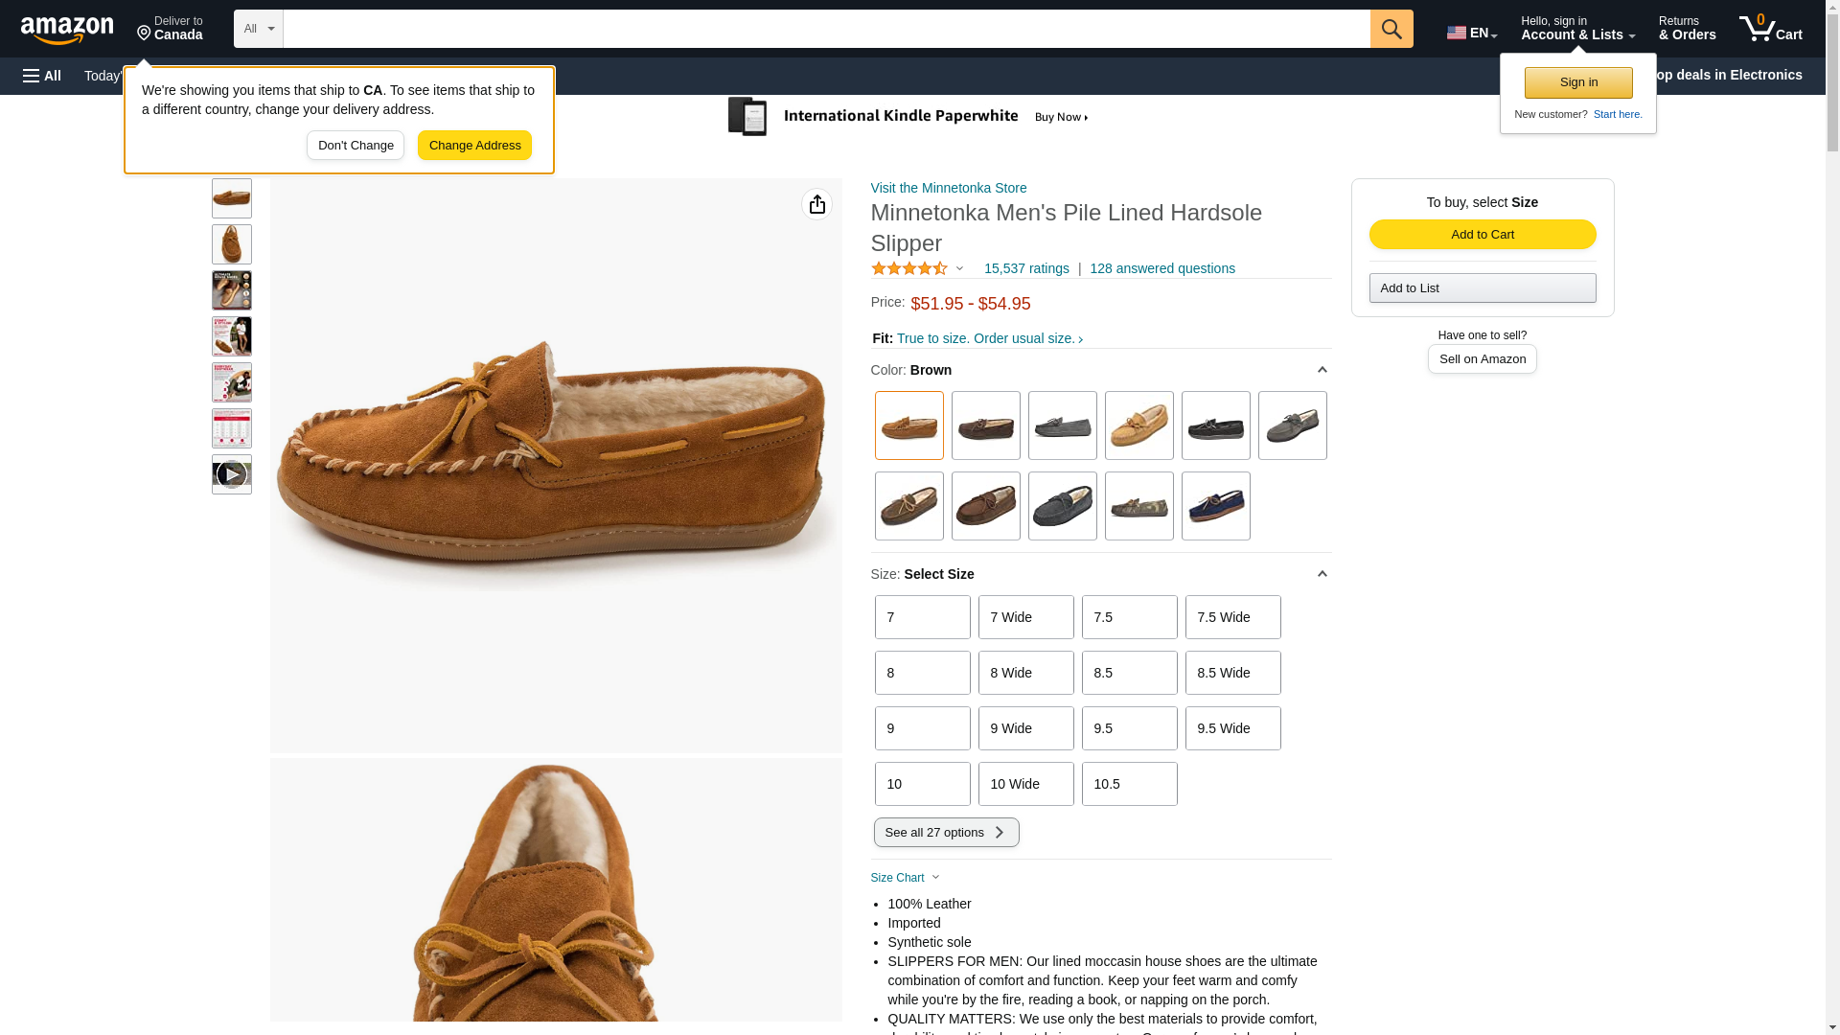This screenshot has height=1035, width=1840.
Task: Click the Add to Cart button
Action: coord(1482,235)
